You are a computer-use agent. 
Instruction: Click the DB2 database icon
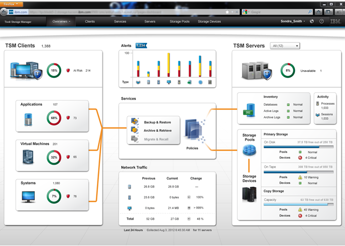(x=250, y=110)
